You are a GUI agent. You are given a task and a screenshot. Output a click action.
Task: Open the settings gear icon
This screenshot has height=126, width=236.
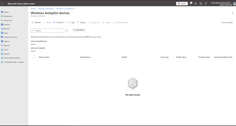pyautogui.click(x=196, y=4)
